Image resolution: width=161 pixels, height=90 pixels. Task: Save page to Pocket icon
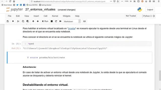(114, 1)
